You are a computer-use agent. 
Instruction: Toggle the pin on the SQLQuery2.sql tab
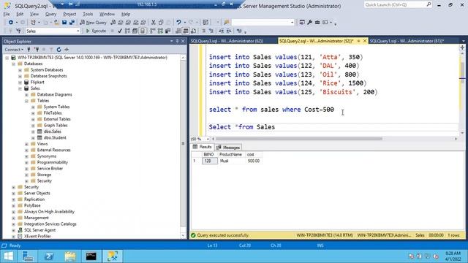358,41
